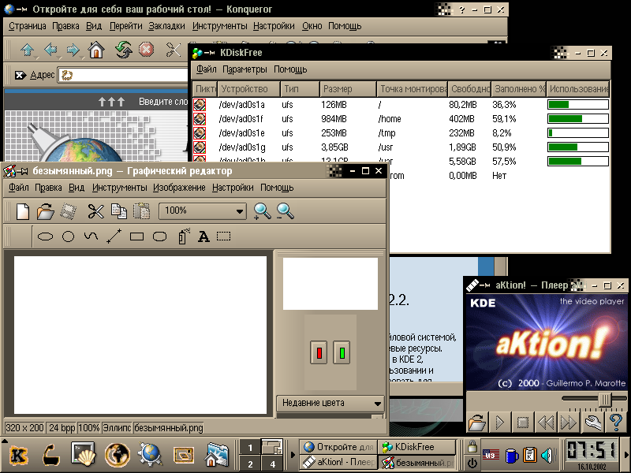Image resolution: width=631 pixels, height=473 pixels.
Task: Open the Инструменты menu in the graphic editor
Action: [120, 188]
